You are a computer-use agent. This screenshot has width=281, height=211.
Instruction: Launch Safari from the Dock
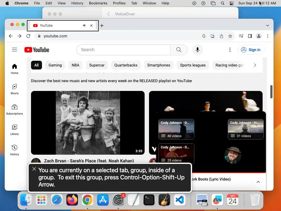57,200
